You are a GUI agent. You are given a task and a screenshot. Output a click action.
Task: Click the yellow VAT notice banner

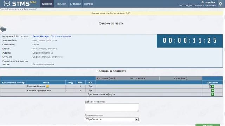111,13
